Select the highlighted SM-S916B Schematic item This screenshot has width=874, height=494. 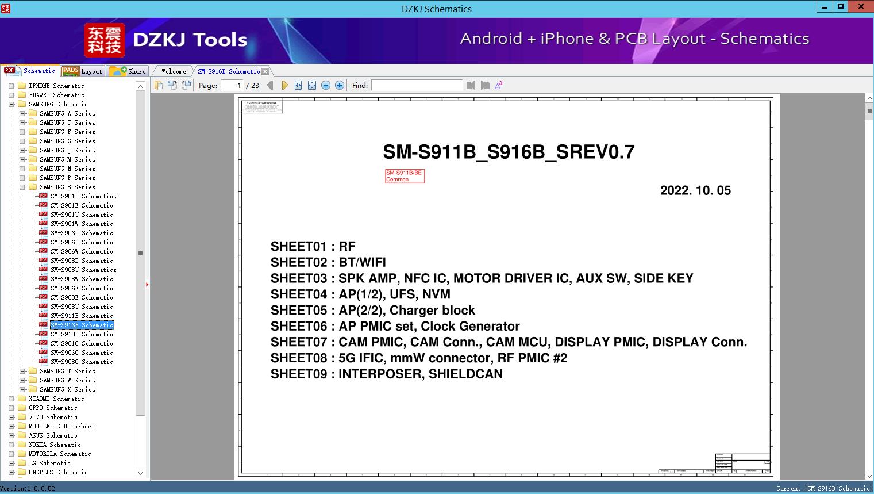click(x=82, y=325)
